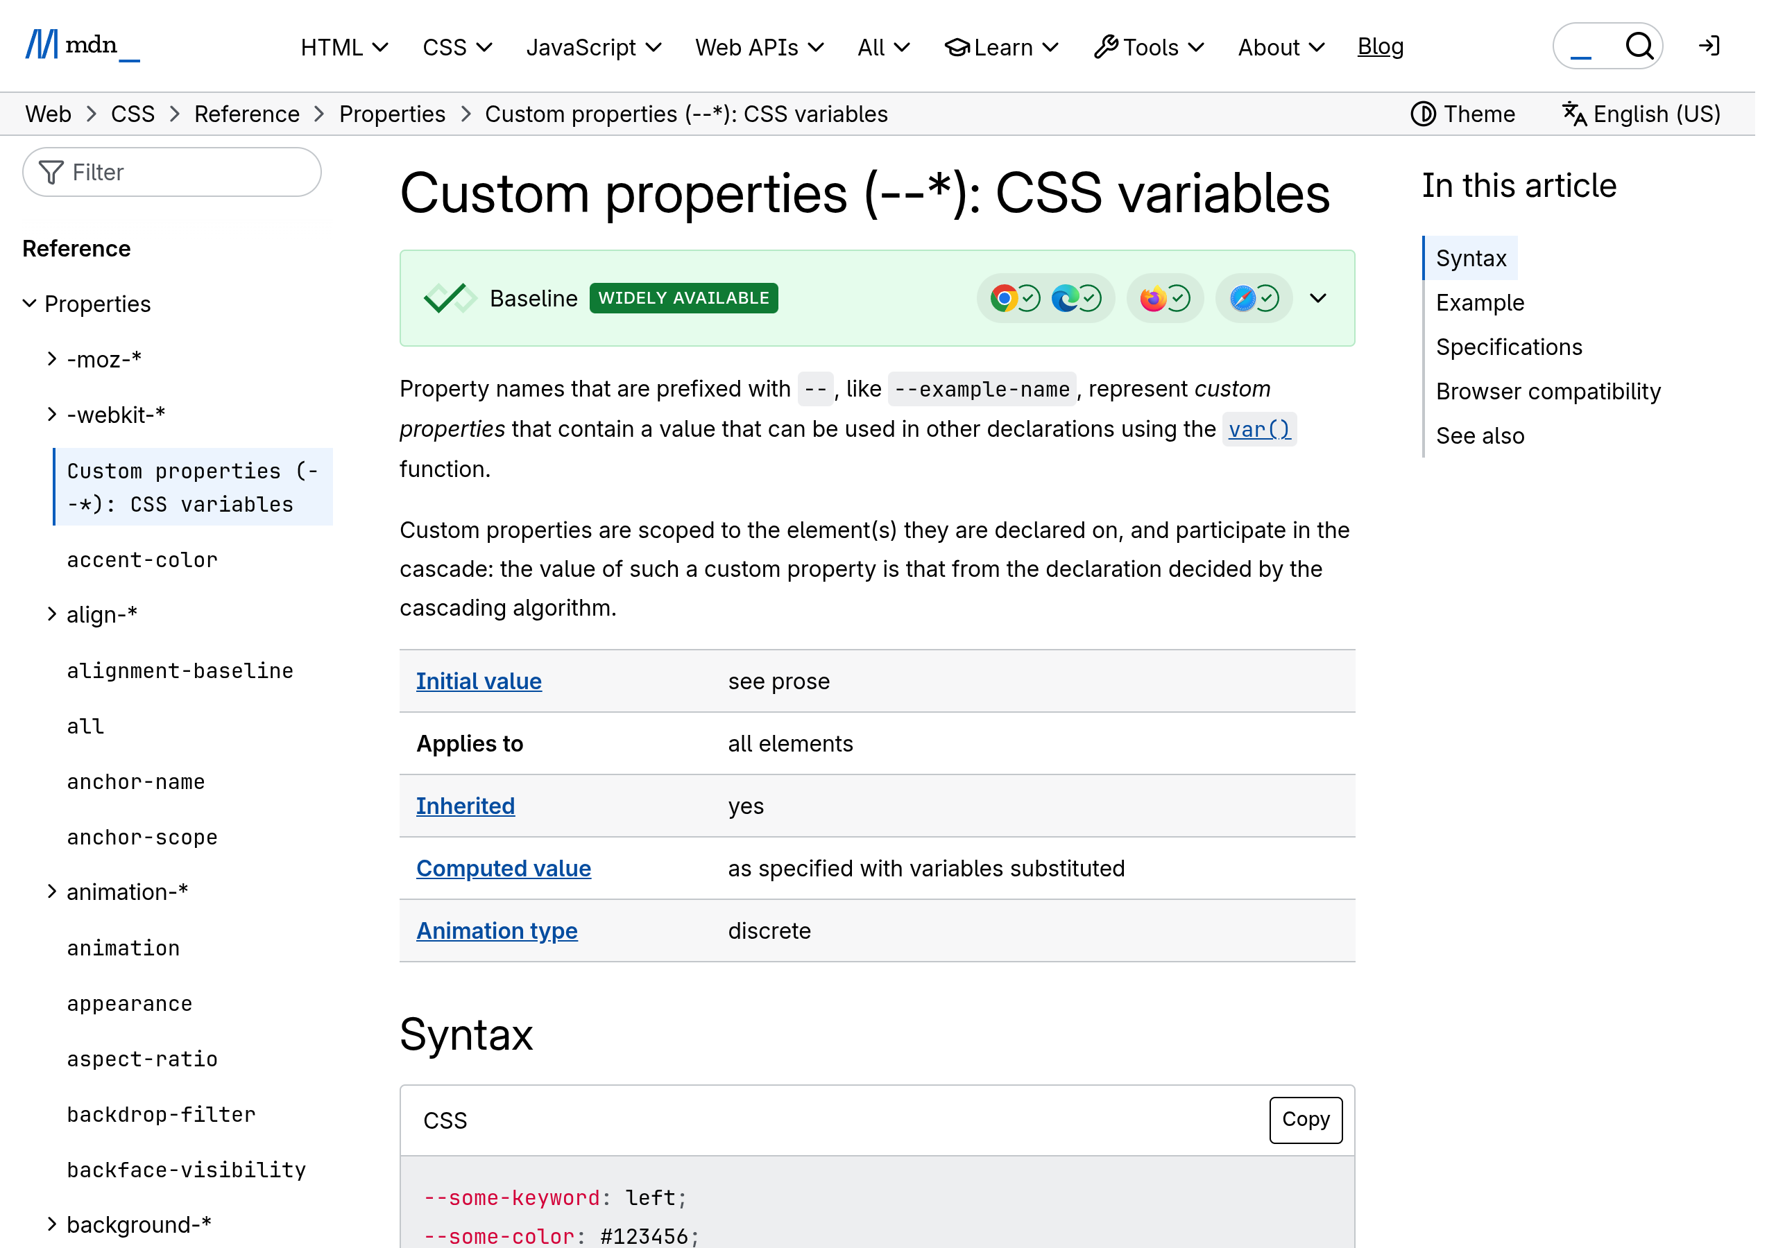Expand the -moz-* sidebar group
1776x1248 pixels.
click(x=52, y=358)
